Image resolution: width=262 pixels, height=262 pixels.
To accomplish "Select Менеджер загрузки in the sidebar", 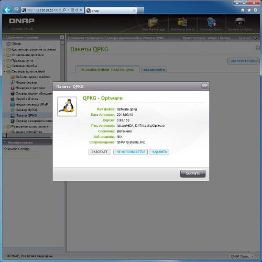I will [x=30, y=88].
